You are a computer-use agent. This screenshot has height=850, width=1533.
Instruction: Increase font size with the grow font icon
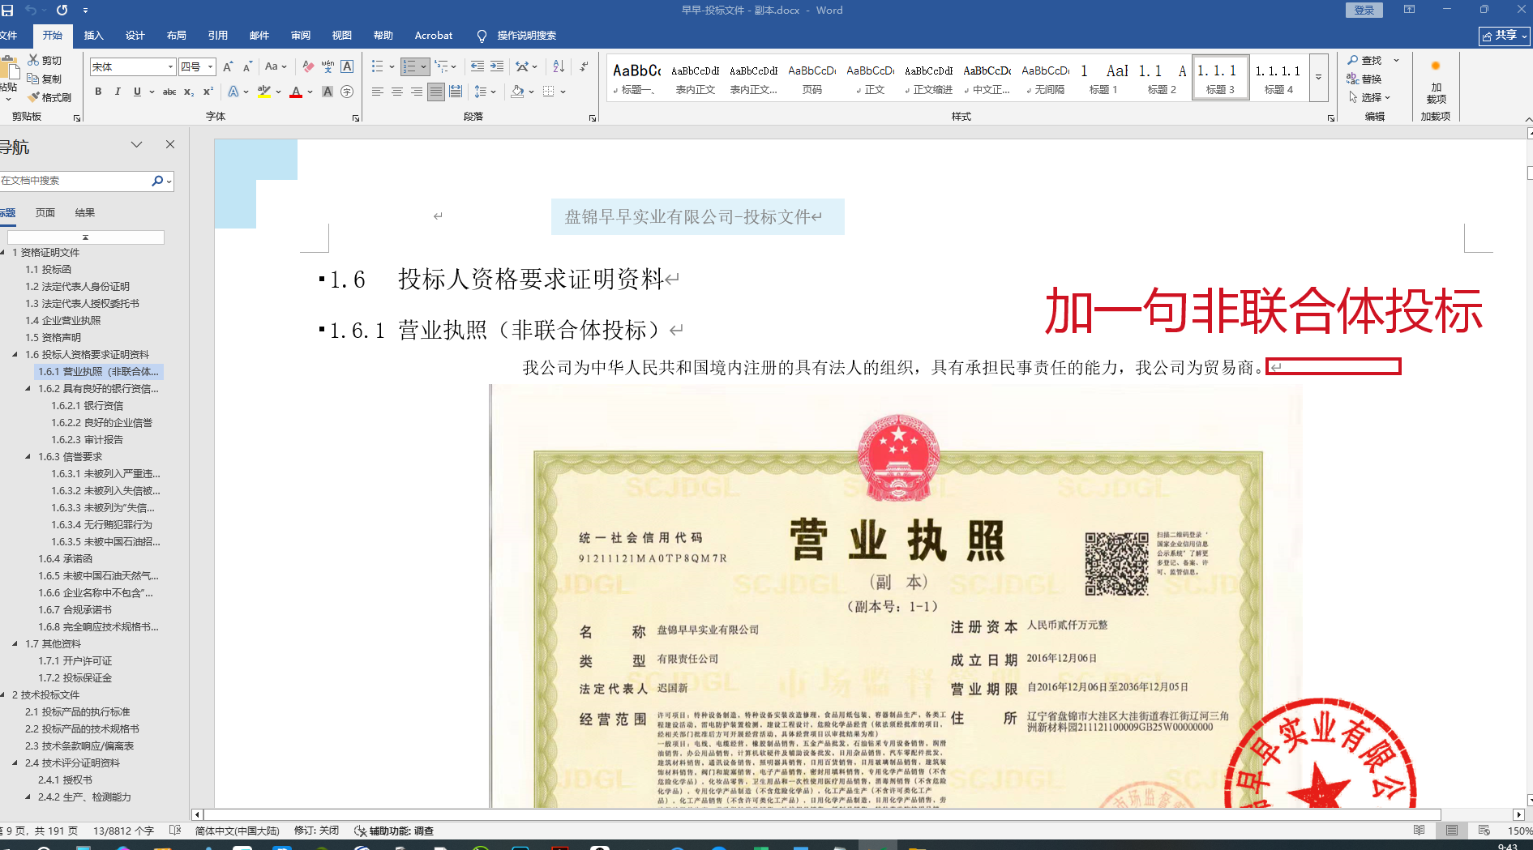228,66
